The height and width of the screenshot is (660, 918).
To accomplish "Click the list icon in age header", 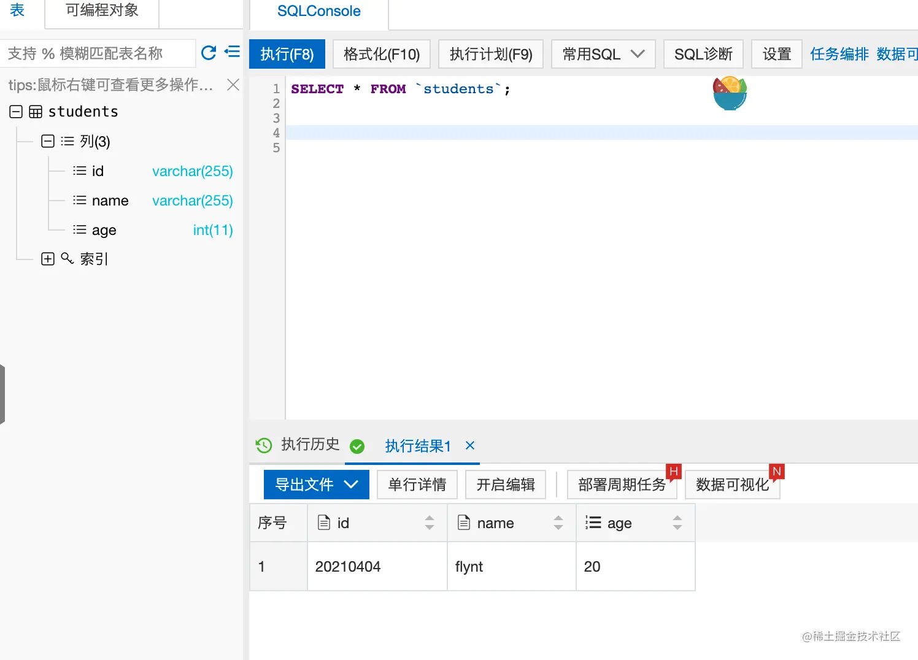I will (593, 523).
